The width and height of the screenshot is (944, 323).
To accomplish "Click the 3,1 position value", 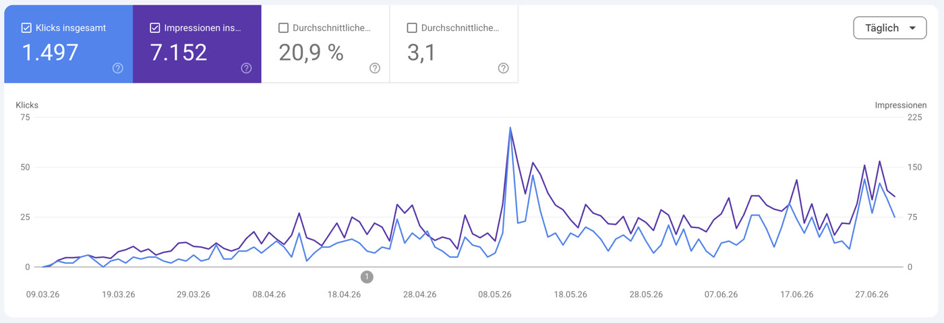I will click(x=421, y=52).
